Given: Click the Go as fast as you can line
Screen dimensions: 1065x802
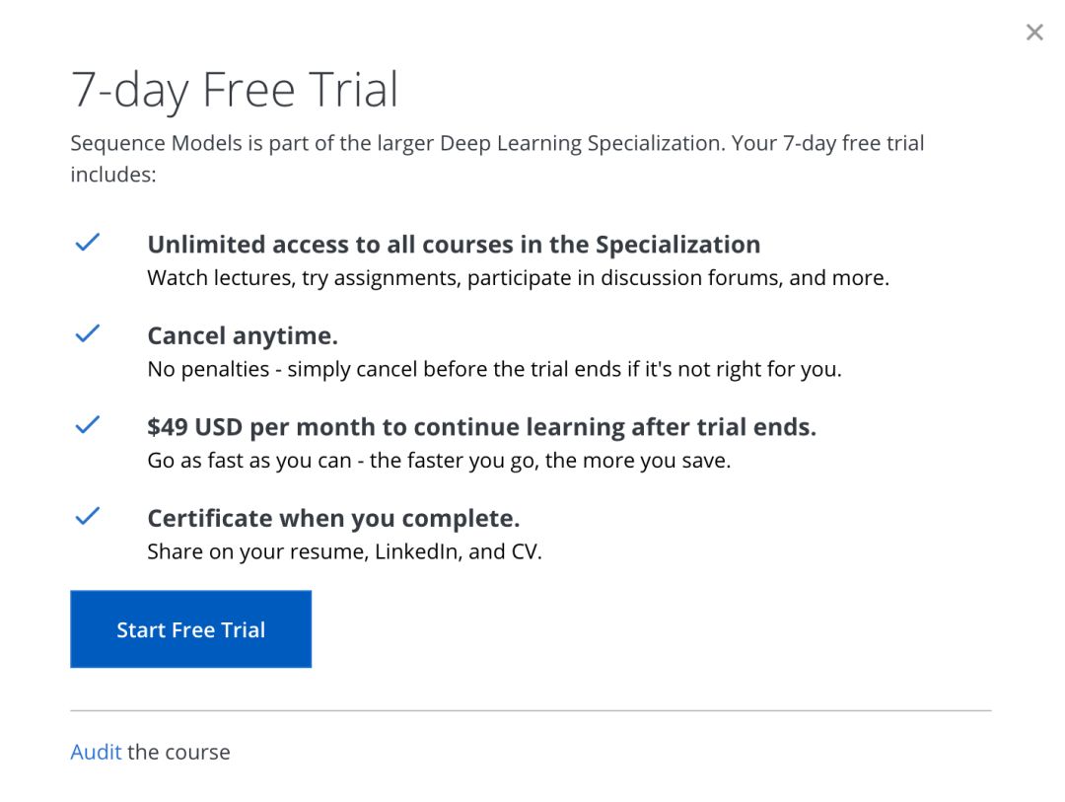Looking at the screenshot, I should point(439,461).
